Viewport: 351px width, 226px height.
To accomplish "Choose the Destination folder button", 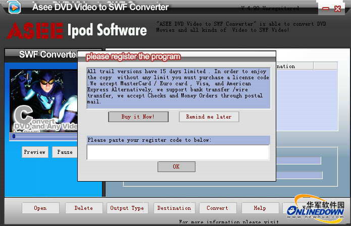I will click(174, 208).
